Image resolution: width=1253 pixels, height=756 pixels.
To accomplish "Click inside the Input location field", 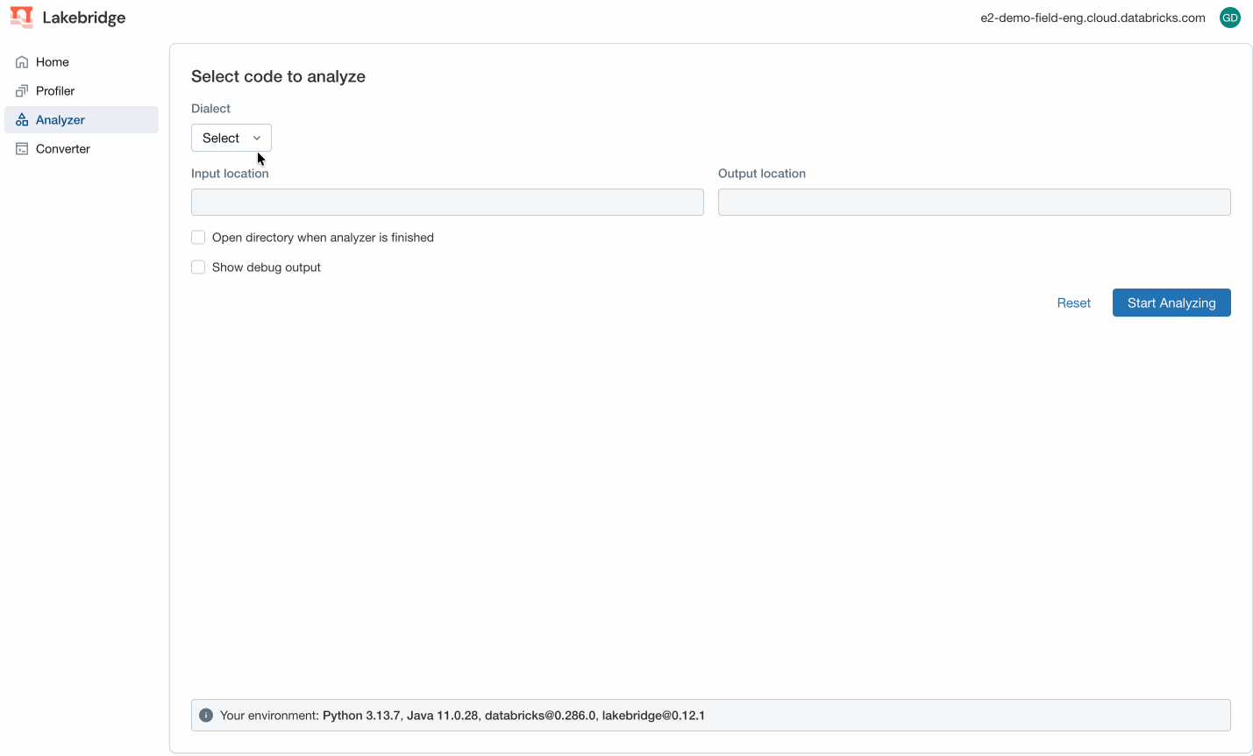I will pyautogui.click(x=447, y=202).
